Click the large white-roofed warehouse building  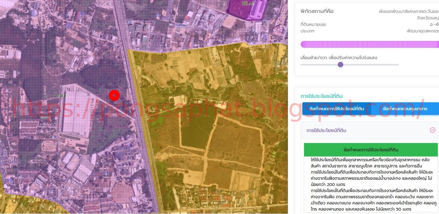point(75,111)
